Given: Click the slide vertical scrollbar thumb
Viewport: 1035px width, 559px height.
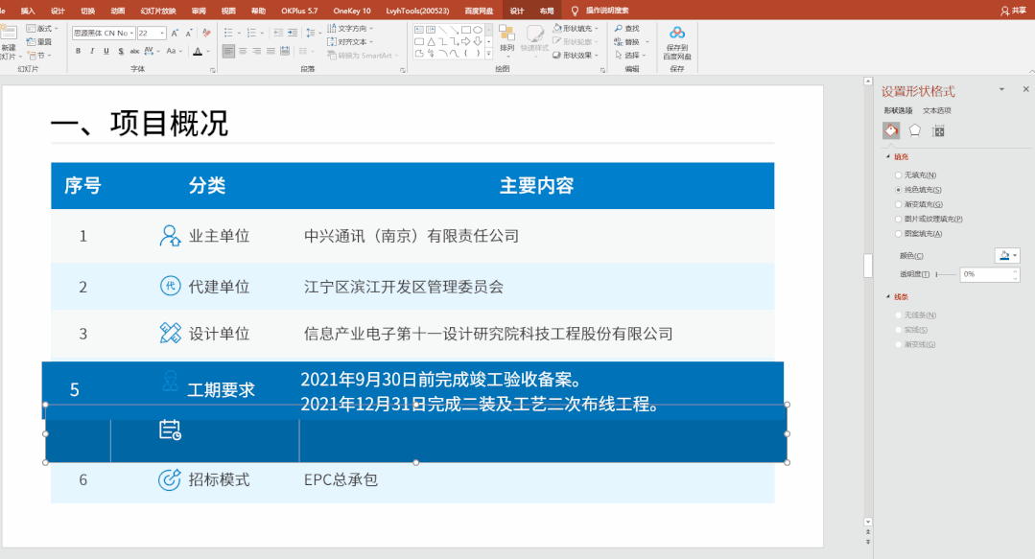Looking at the screenshot, I should click(x=868, y=266).
